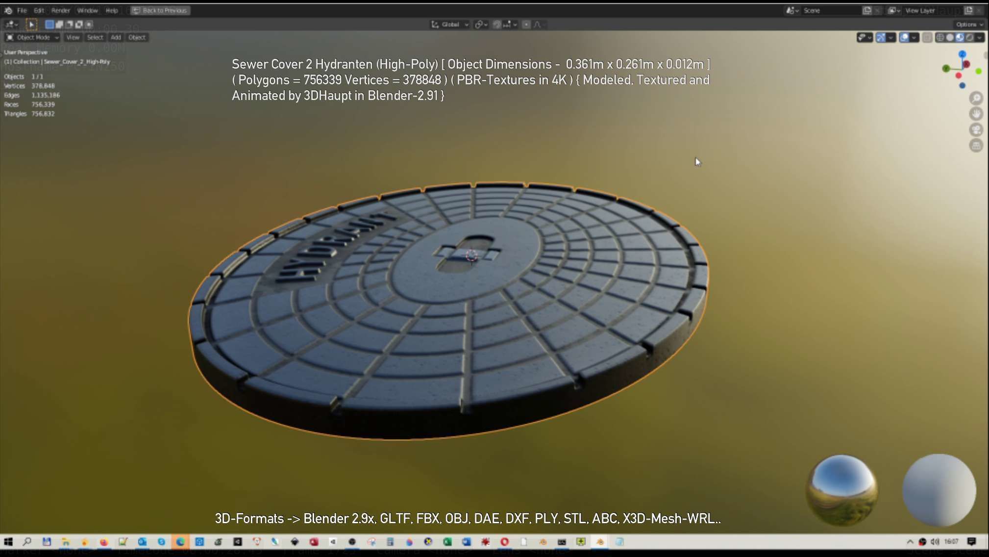Click the blue Z axis on gizmo
Viewport: 989px width, 557px height.
coord(963,54)
